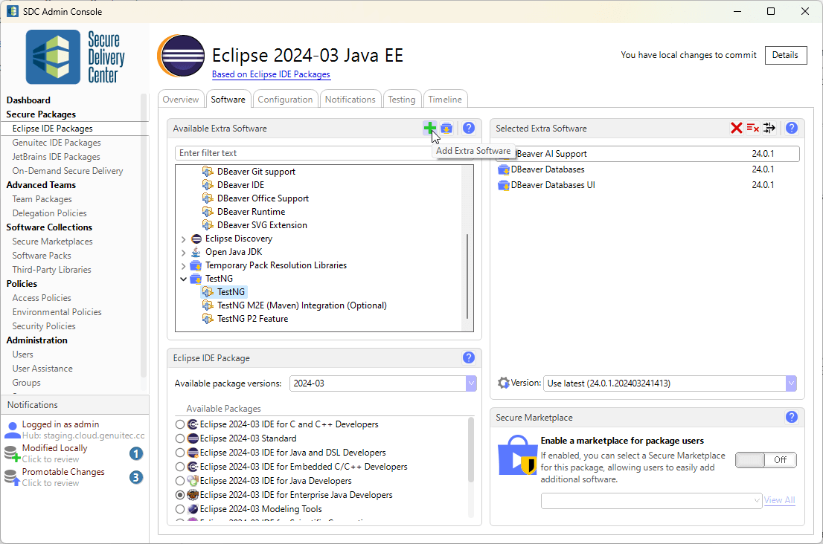Remove all selected extra software with red X
The image size is (823, 544).
pyautogui.click(x=735, y=128)
